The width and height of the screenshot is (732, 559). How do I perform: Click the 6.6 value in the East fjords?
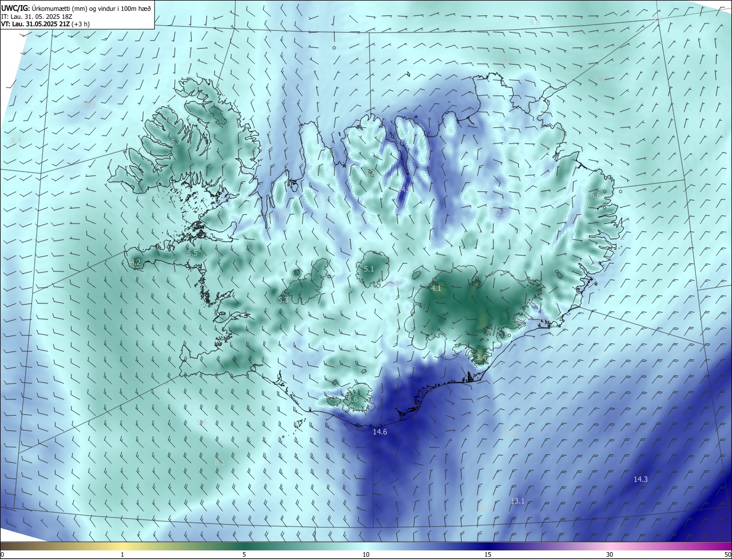pyautogui.click(x=595, y=195)
